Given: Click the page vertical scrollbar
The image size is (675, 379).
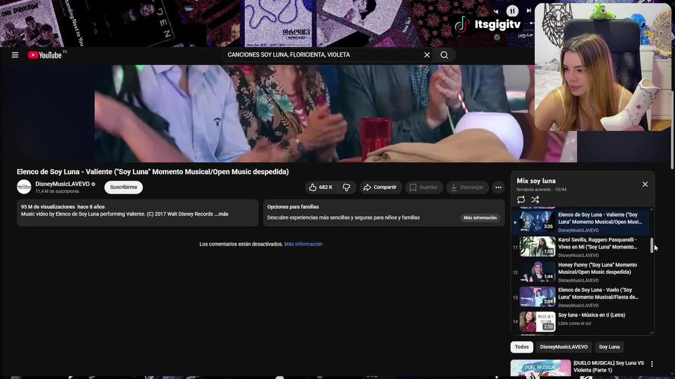Looking at the screenshot, I should tap(672, 129).
